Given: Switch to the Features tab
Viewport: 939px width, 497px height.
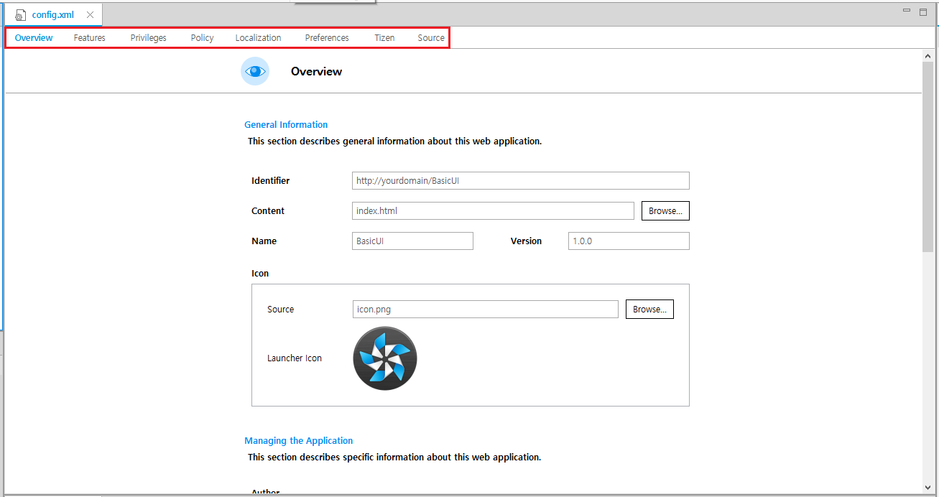Looking at the screenshot, I should click(x=89, y=38).
